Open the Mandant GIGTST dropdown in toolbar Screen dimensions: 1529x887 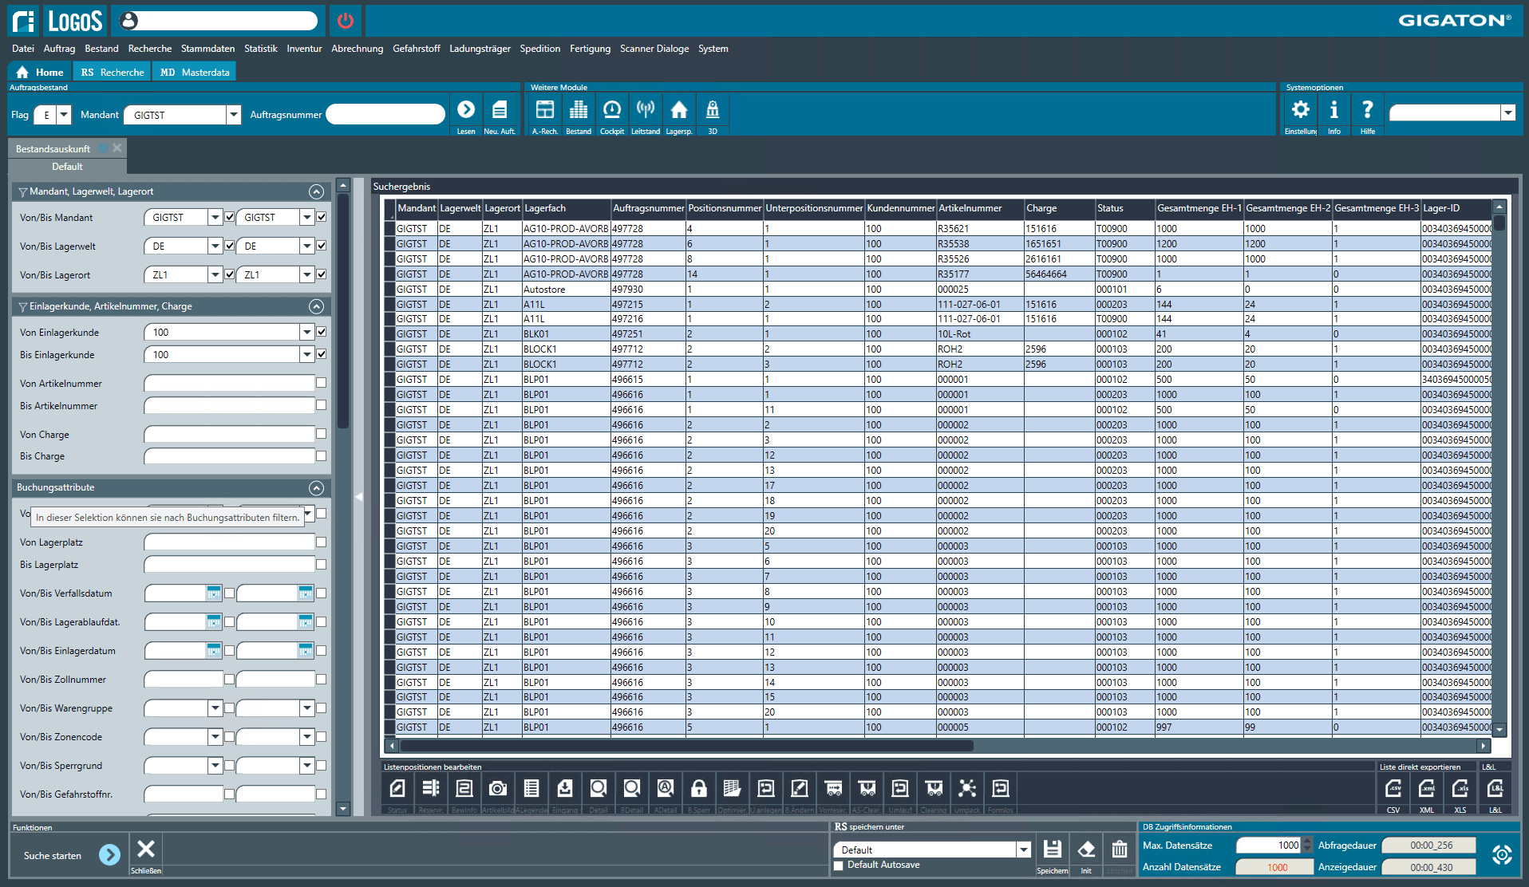[x=233, y=115]
